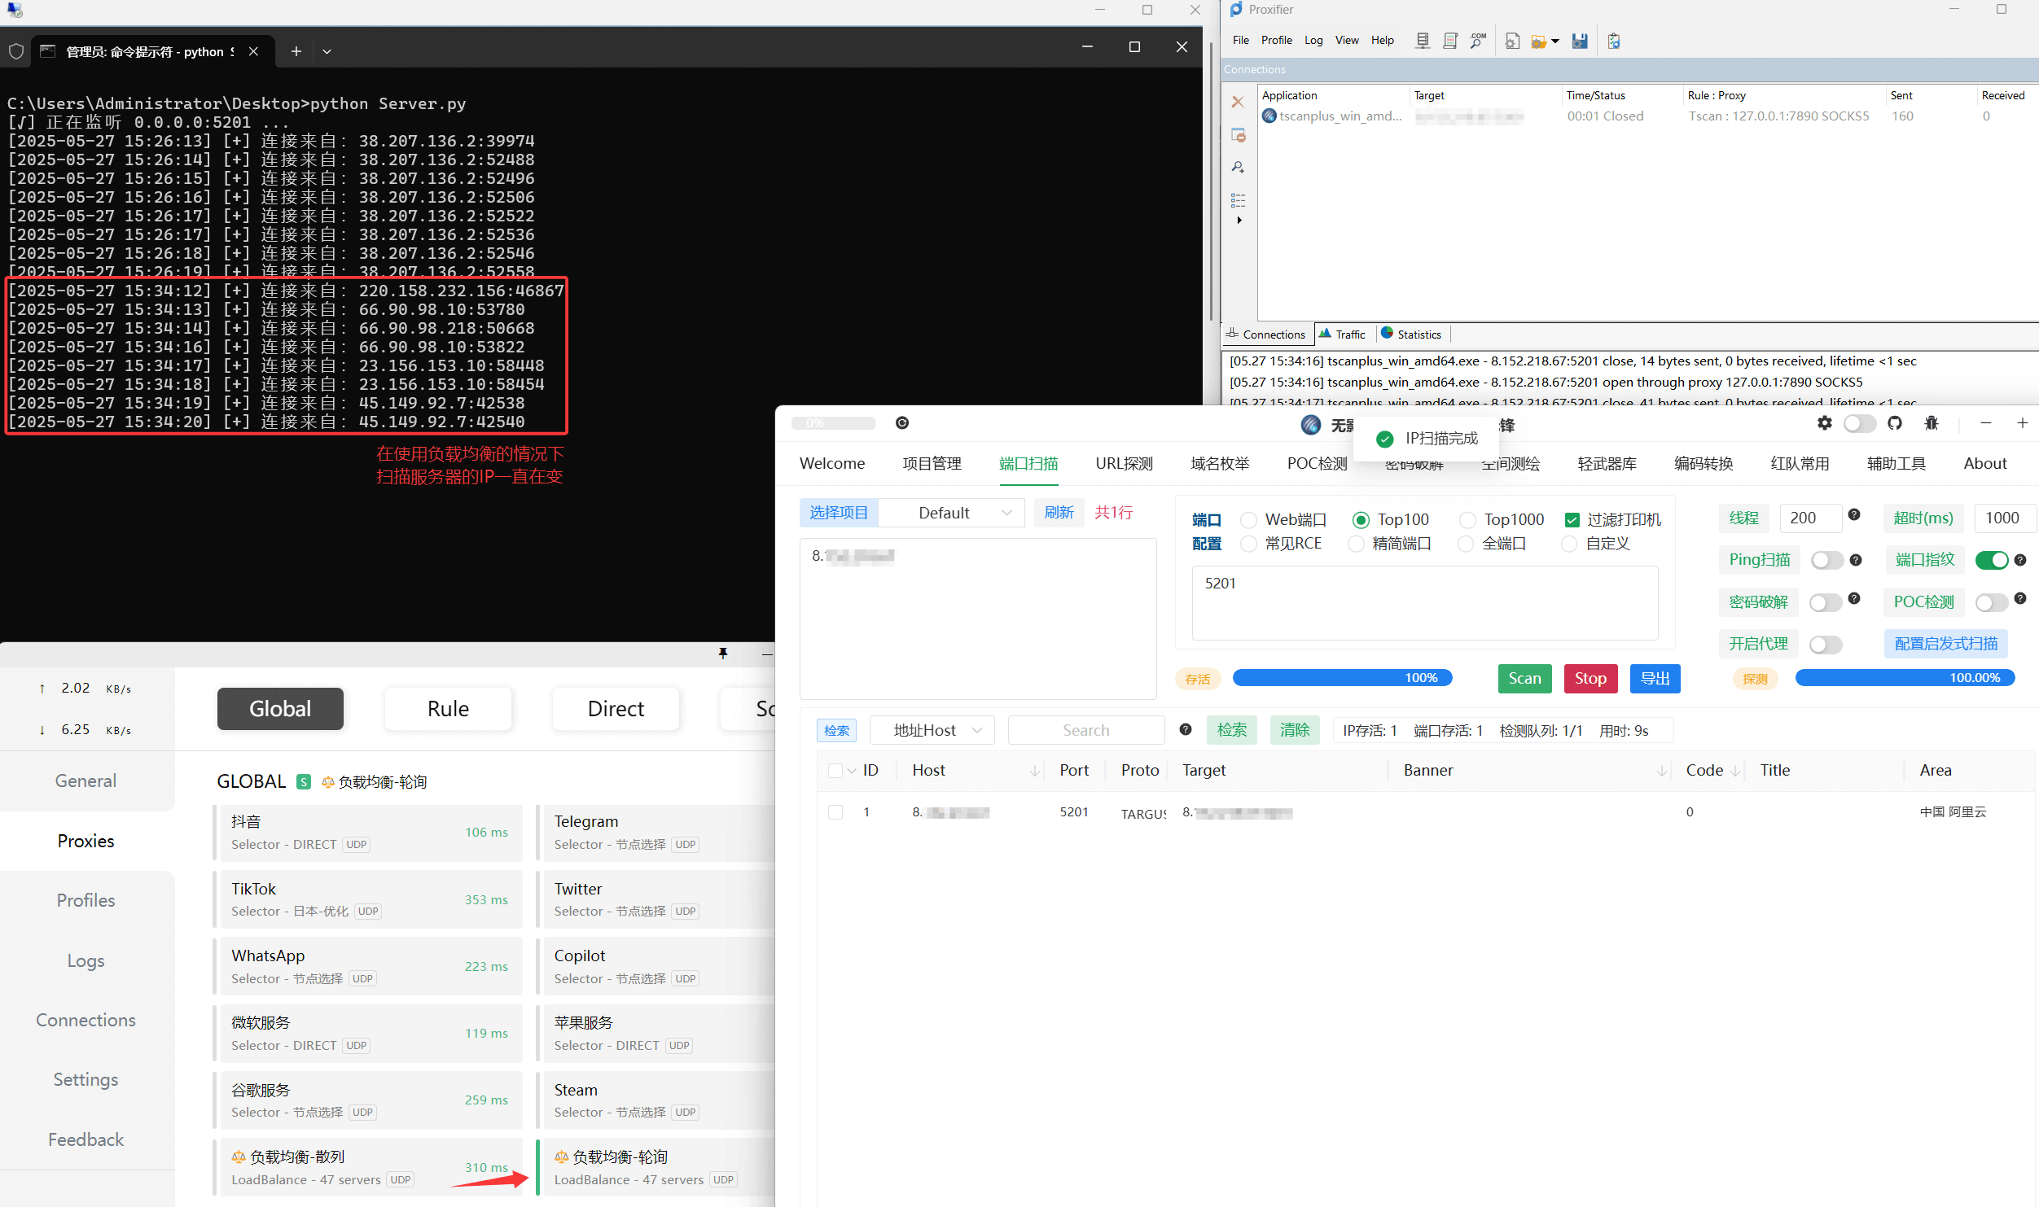Viewport: 2039px width, 1207px height.
Task: Click Proxifier save profile floppy icon
Action: pos(1580,41)
